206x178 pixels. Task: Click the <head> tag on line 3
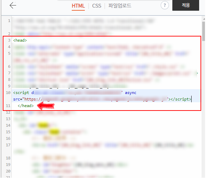coord(20,40)
